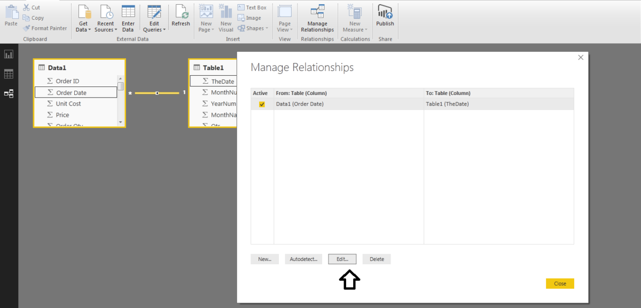641x308 pixels.
Task: Click the Edit button above the arrow
Action: pyautogui.click(x=342, y=259)
